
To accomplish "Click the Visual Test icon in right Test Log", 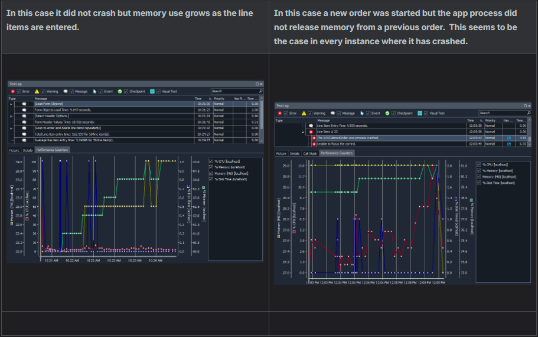I will [x=419, y=113].
